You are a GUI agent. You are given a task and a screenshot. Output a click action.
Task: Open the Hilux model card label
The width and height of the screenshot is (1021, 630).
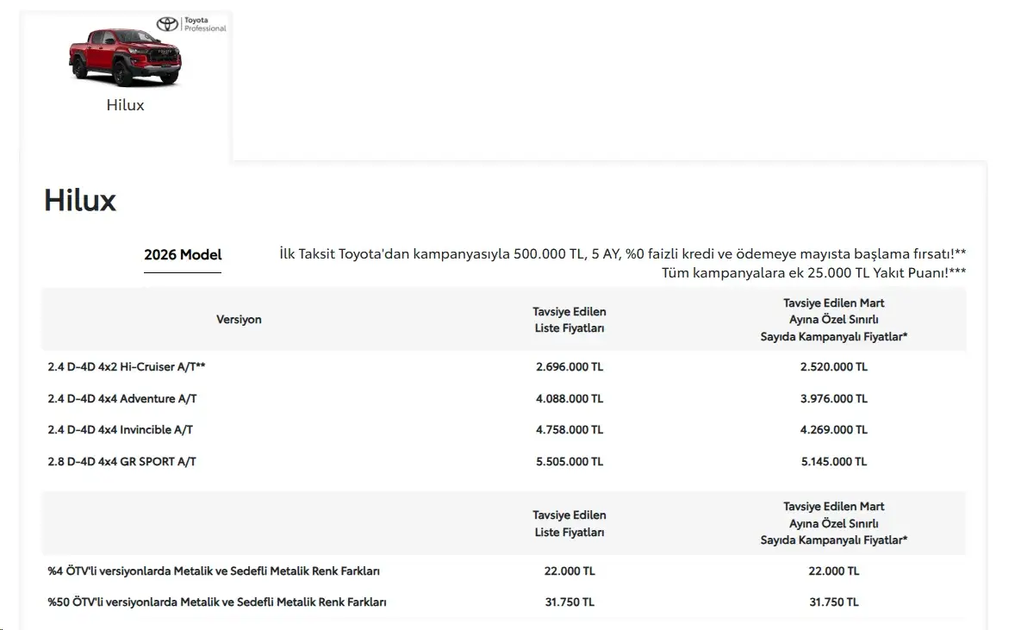tap(125, 105)
